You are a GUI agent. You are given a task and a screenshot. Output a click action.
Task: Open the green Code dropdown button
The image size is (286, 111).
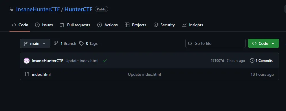pos(263,43)
